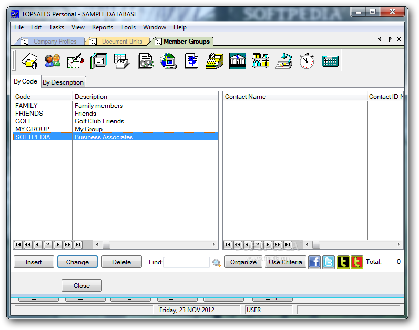The image size is (419, 330).
Task: Click the Close button
Action: (x=81, y=286)
